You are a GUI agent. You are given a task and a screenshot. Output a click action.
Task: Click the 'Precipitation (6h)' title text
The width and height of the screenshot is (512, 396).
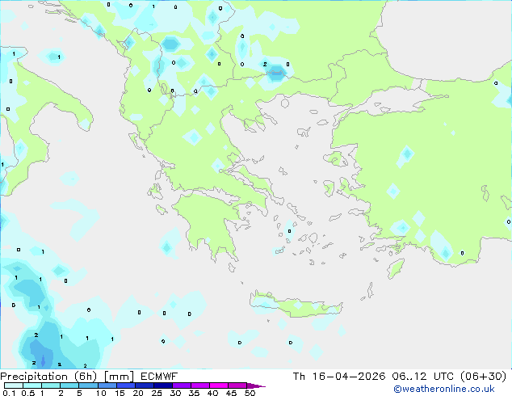pos(48,377)
